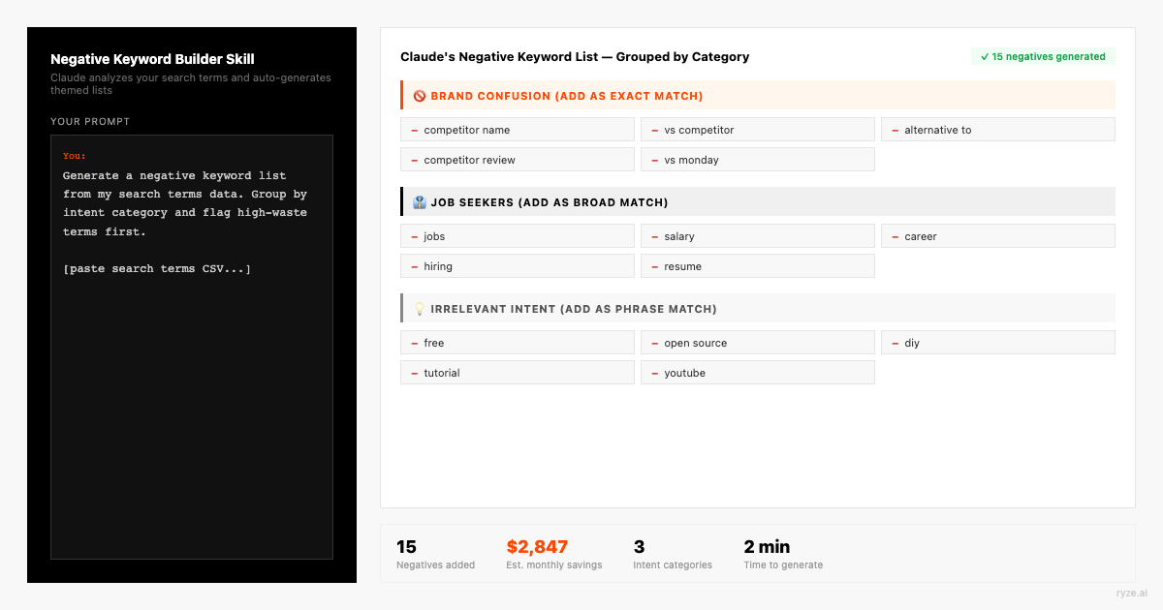Select the 'vs competitor' keyword chip
1163x610 pixels.
coord(757,130)
